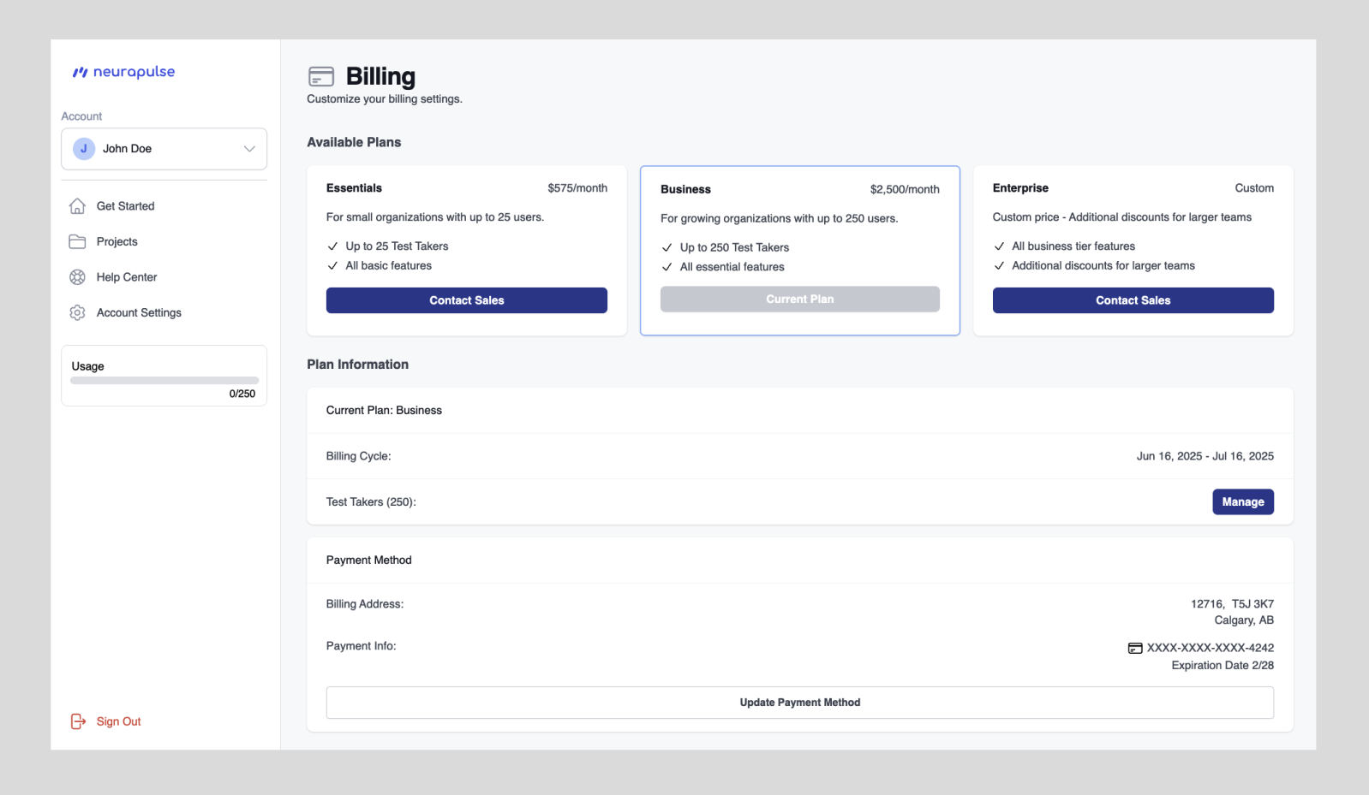1369x795 pixels.
Task: Contact Sales for Enterprise plan
Action: pyautogui.click(x=1133, y=300)
